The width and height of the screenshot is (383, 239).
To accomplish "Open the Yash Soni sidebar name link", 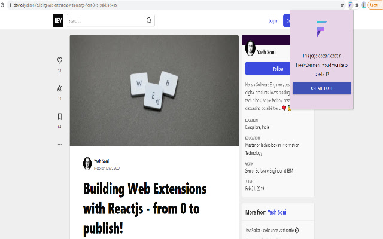I will (x=266, y=52).
